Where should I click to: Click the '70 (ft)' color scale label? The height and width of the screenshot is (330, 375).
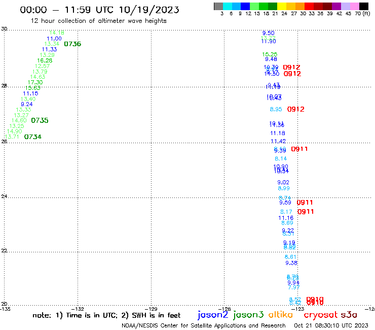point(362,13)
